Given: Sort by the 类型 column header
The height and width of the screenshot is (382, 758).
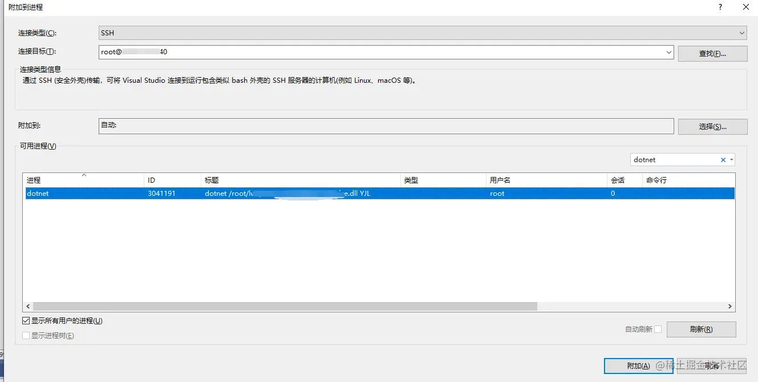Looking at the screenshot, I should click(443, 180).
